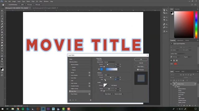Hide the MOVIE TITLE layer visibility eye
The image size is (199, 111).
(171, 84)
